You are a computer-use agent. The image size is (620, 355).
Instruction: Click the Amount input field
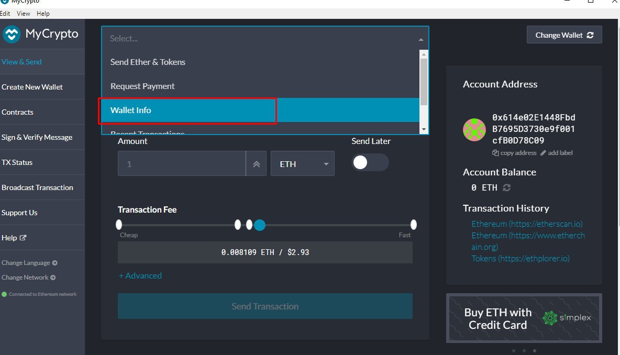tap(182, 164)
